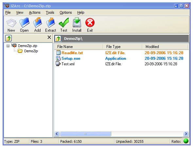Screen dimensions: 193x147
Task: Click the DemoZip.zip archive icon in tree
Action: click(x=14, y=46)
